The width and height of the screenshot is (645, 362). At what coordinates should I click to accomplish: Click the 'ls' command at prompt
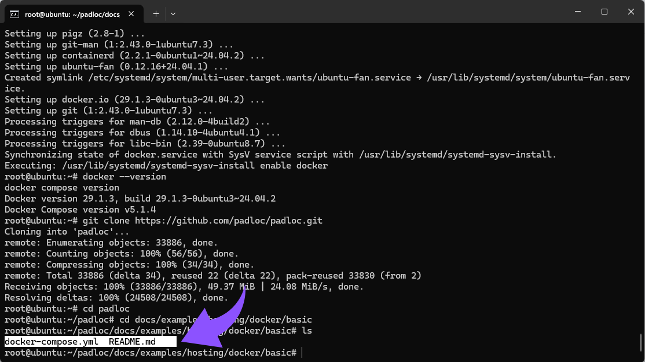tap(307, 331)
